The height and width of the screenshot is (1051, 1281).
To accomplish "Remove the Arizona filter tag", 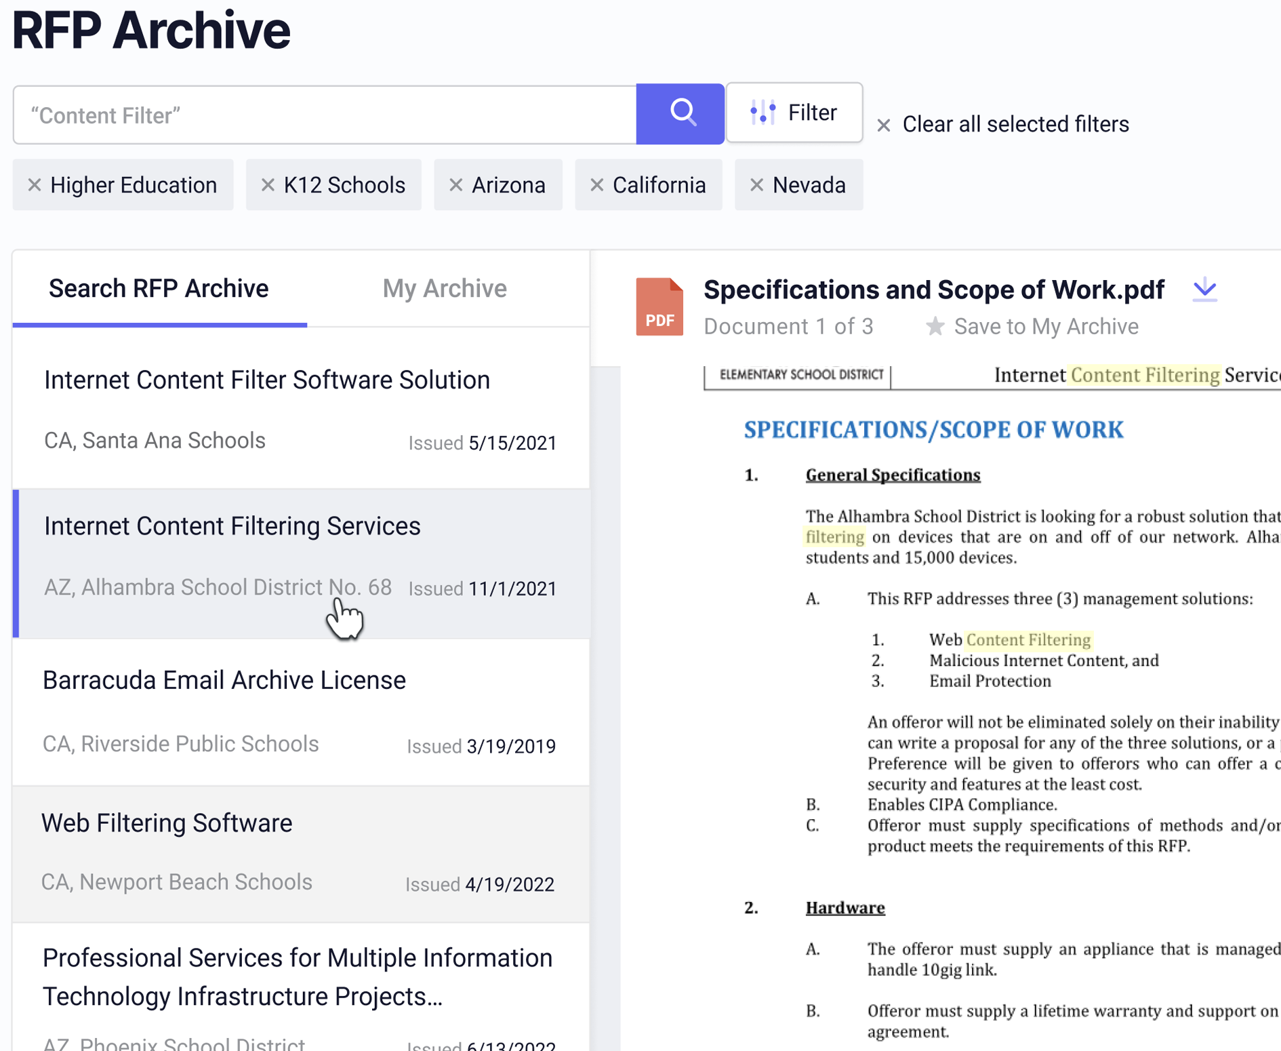I will (x=455, y=184).
